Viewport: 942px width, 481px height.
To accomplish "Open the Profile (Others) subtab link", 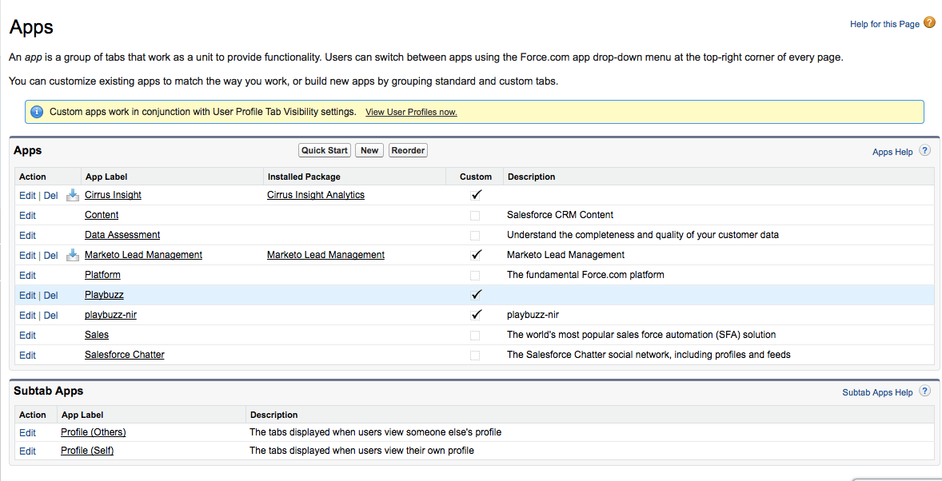I will pyautogui.click(x=93, y=432).
